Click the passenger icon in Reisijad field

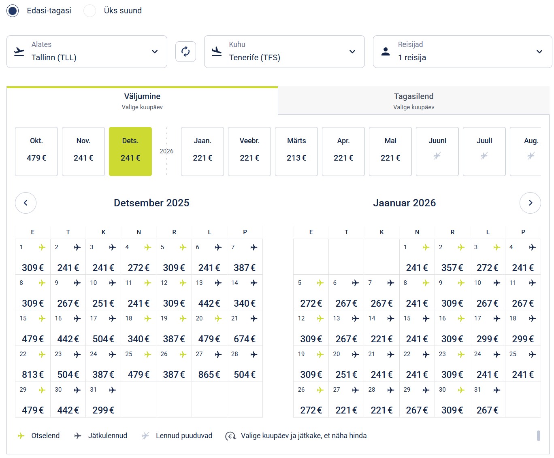click(x=386, y=51)
